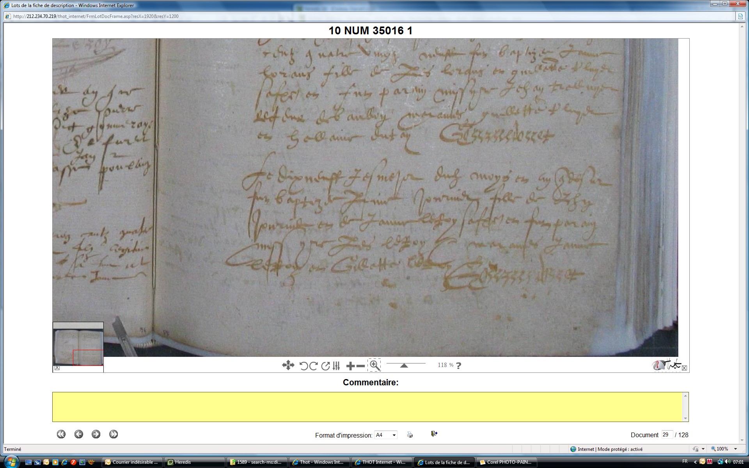Jump to the last document
Viewport: 749px width, 468px height.
click(x=114, y=434)
